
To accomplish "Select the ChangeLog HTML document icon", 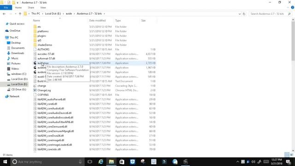I will point(35,90).
